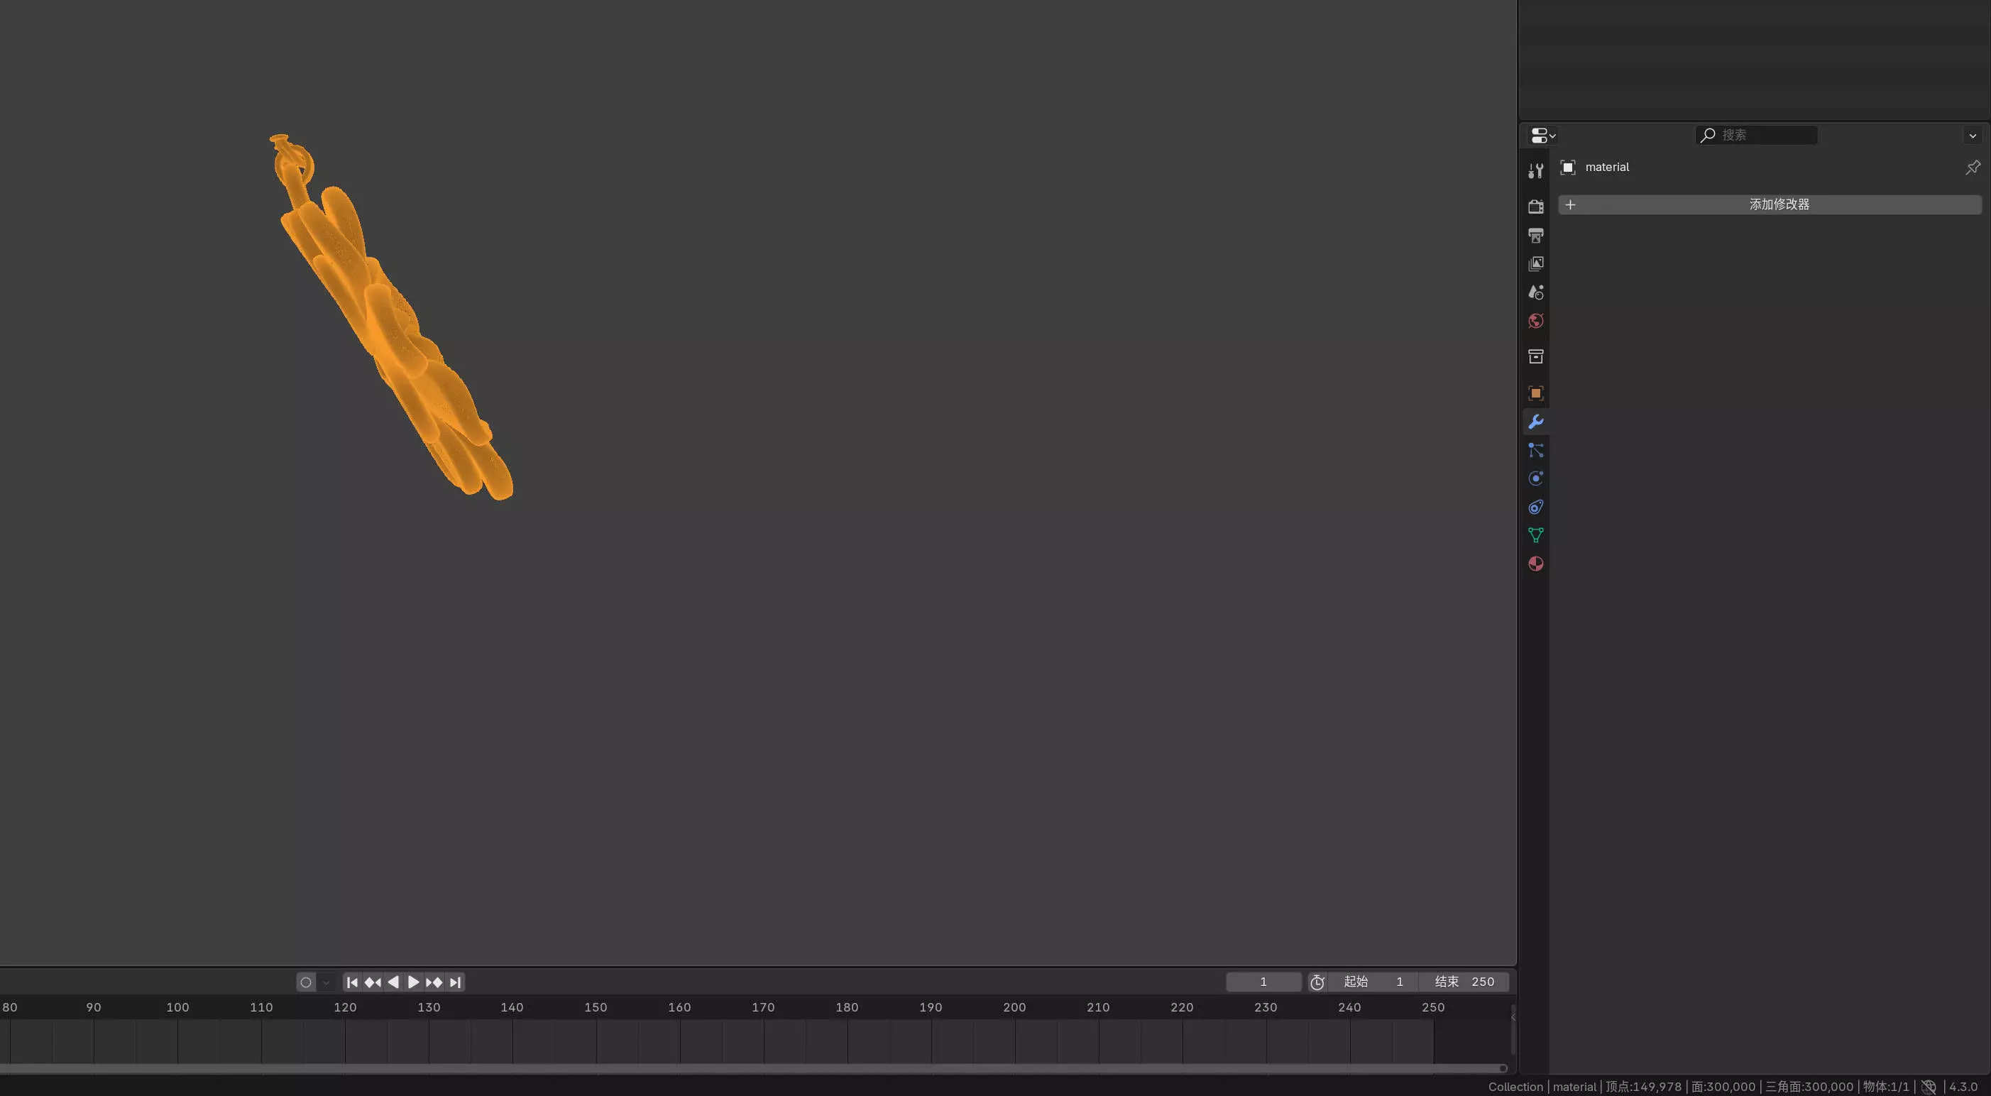This screenshot has width=1991, height=1096.
Task: Click the current frame number field
Action: [x=1263, y=982]
